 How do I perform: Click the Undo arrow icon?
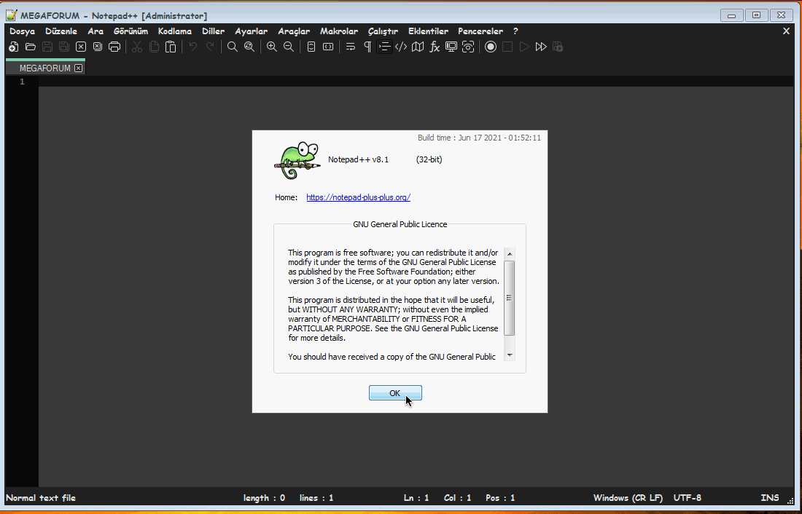pyautogui.click(x=193, y=47)
